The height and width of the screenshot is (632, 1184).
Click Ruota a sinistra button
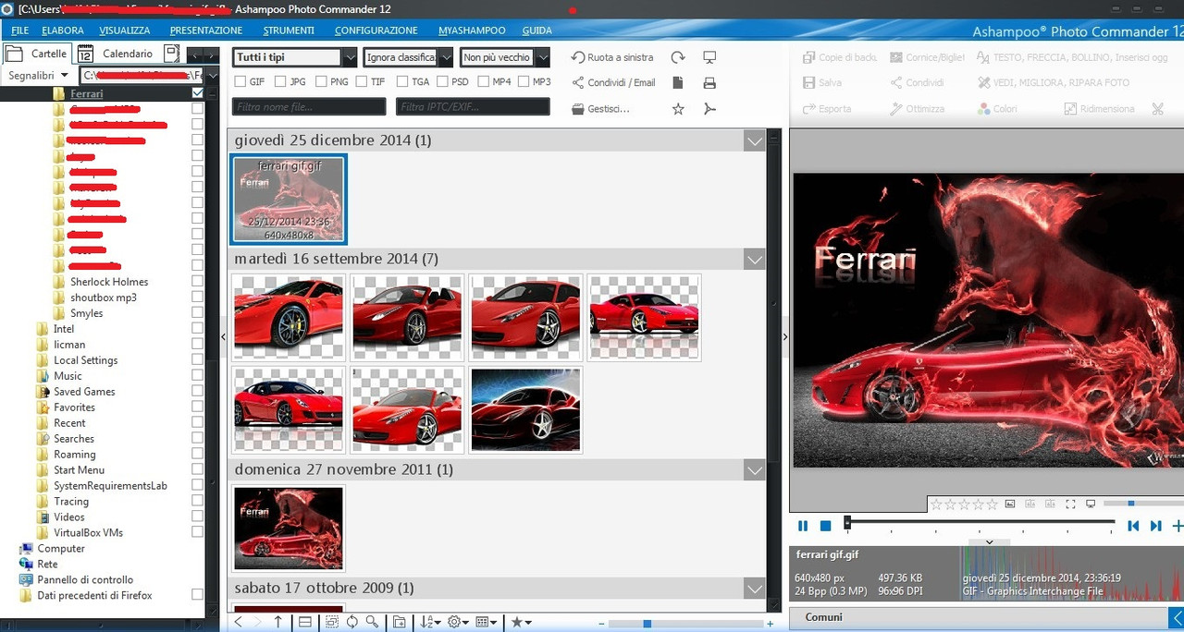612,57
